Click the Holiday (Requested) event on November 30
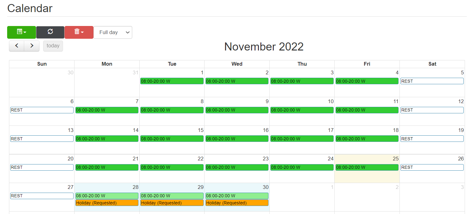Image resolution: width=469 pixels, height=214 pixels. (237, 203)
